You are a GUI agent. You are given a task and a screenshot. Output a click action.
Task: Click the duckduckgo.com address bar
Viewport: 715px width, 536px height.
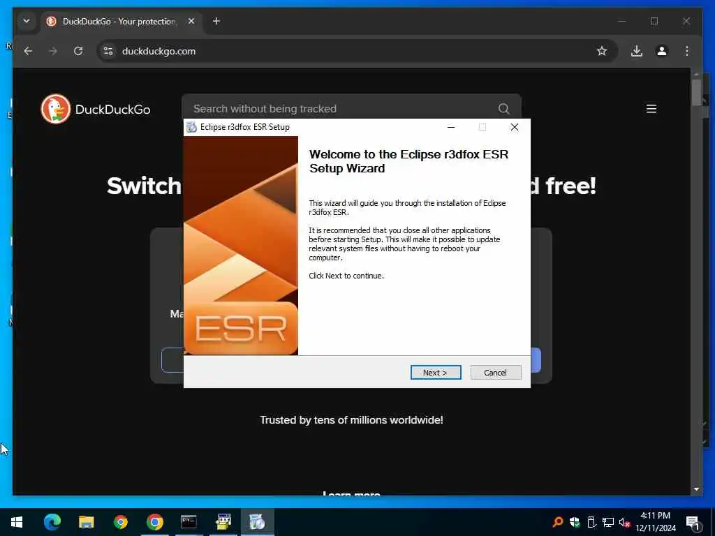(x=355, y=51)
